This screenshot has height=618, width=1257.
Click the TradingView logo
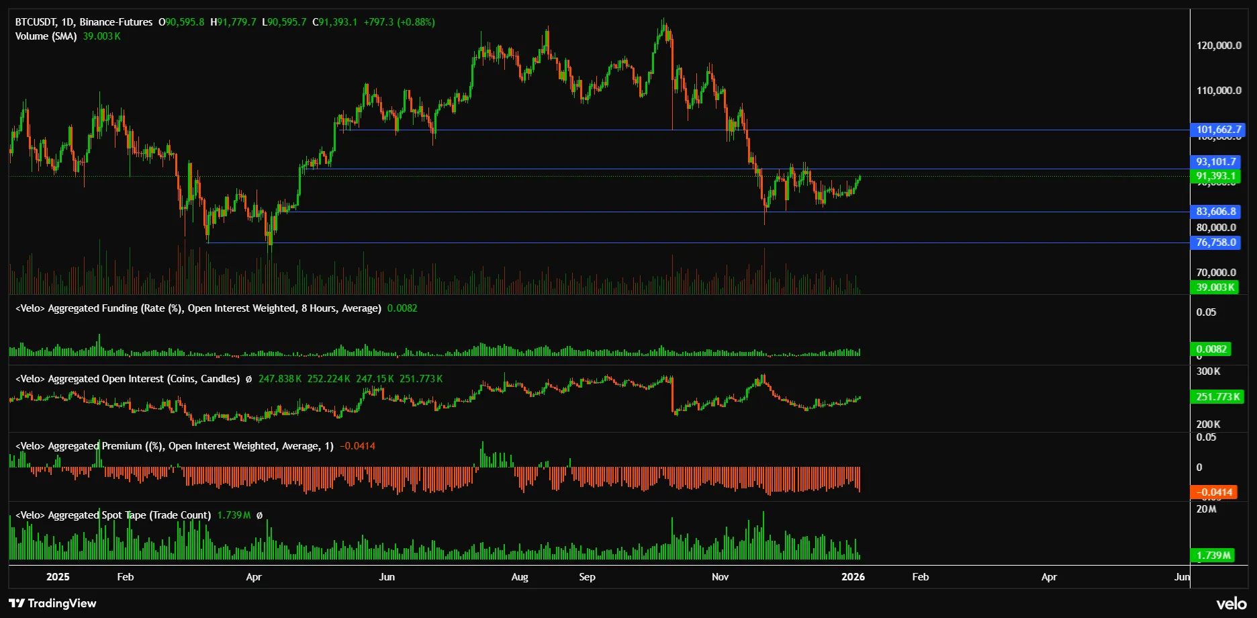tap(52, 603)
